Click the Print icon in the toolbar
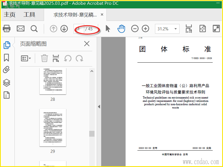223x167 pixels. coord(6,29)
